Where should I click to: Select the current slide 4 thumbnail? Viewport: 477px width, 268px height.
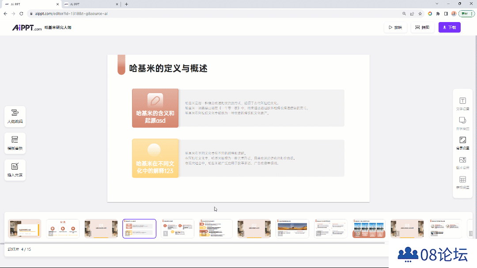139,228
